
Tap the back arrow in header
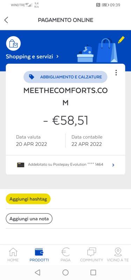6,20
